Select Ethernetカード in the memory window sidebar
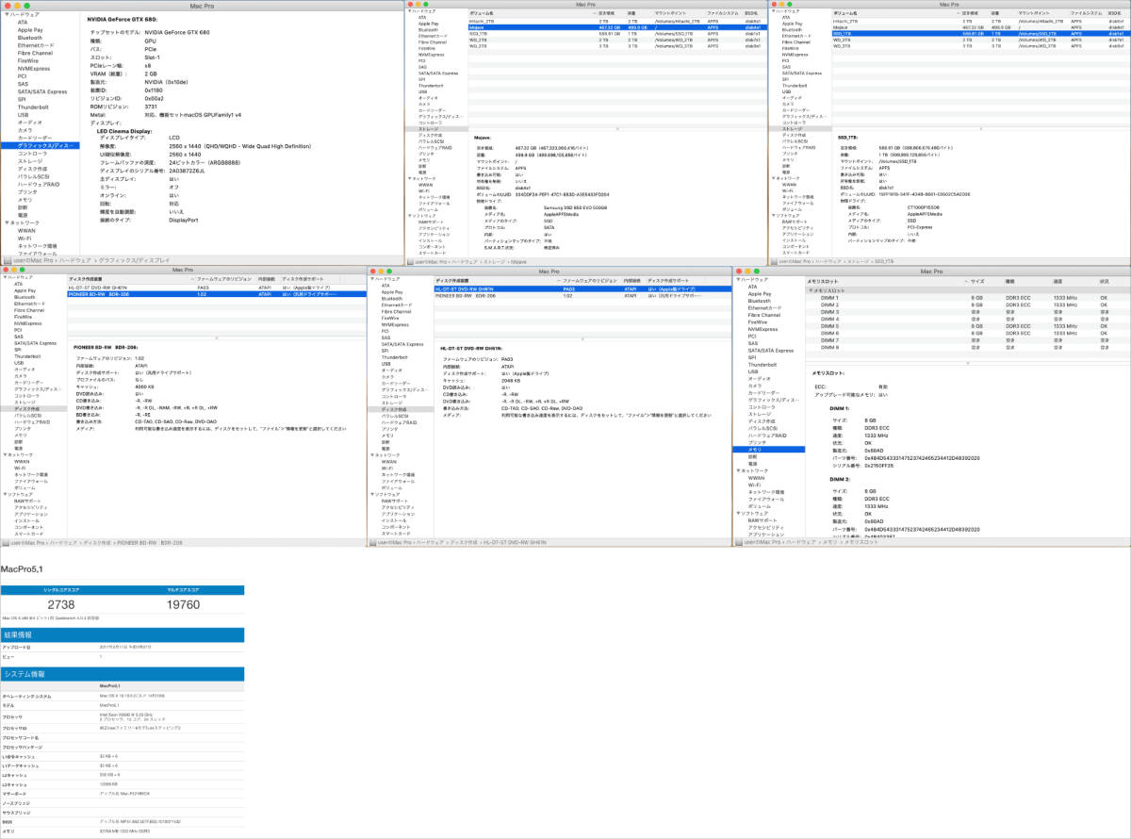Image resolution: width=1131 pixels, height=839 pixels. [764, 307]
